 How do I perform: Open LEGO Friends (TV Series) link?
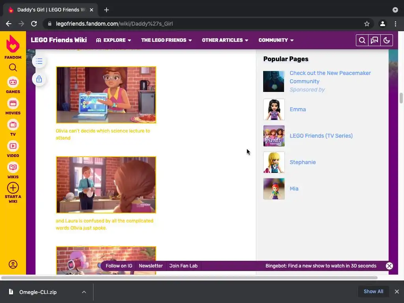321,136
